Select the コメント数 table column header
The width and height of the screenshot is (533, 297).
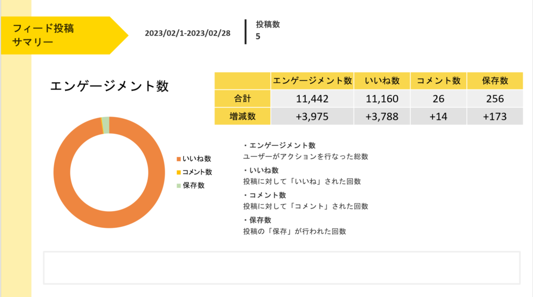click(x=439, y=81)
